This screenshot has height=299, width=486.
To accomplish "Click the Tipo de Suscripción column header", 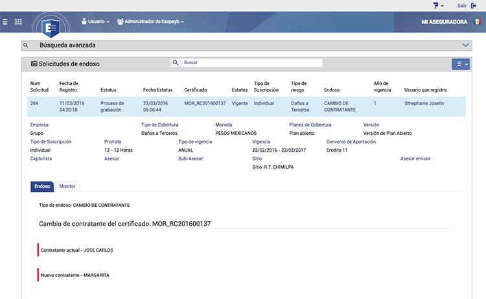I will pyautogui.click(x=266, y=86).
